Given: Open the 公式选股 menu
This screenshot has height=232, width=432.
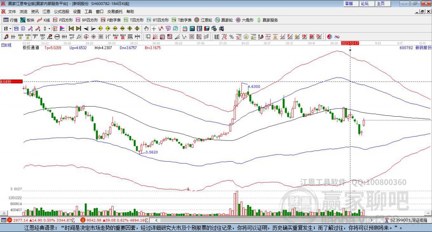Looking at the screenshot, I should (x=62, y=11).
